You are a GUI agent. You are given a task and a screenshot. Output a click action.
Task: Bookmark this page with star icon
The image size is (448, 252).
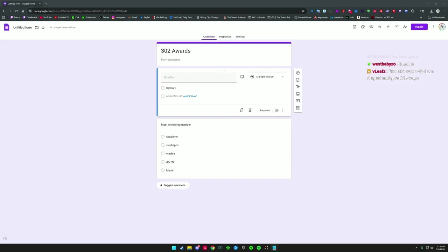point(303,11)
